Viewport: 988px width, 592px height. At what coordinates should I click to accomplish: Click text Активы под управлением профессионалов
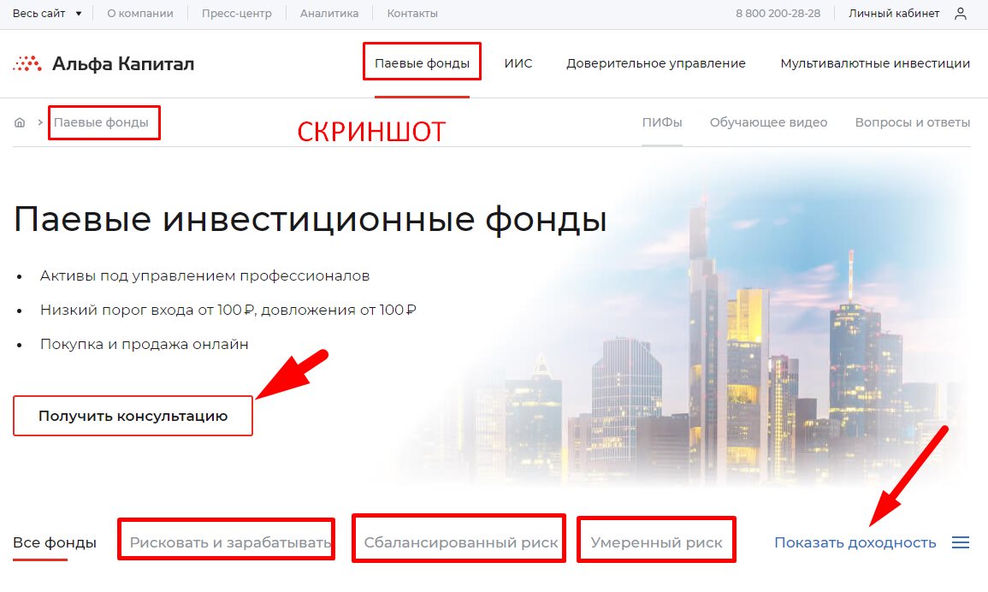pyautogui.click(x=204, y=275)
